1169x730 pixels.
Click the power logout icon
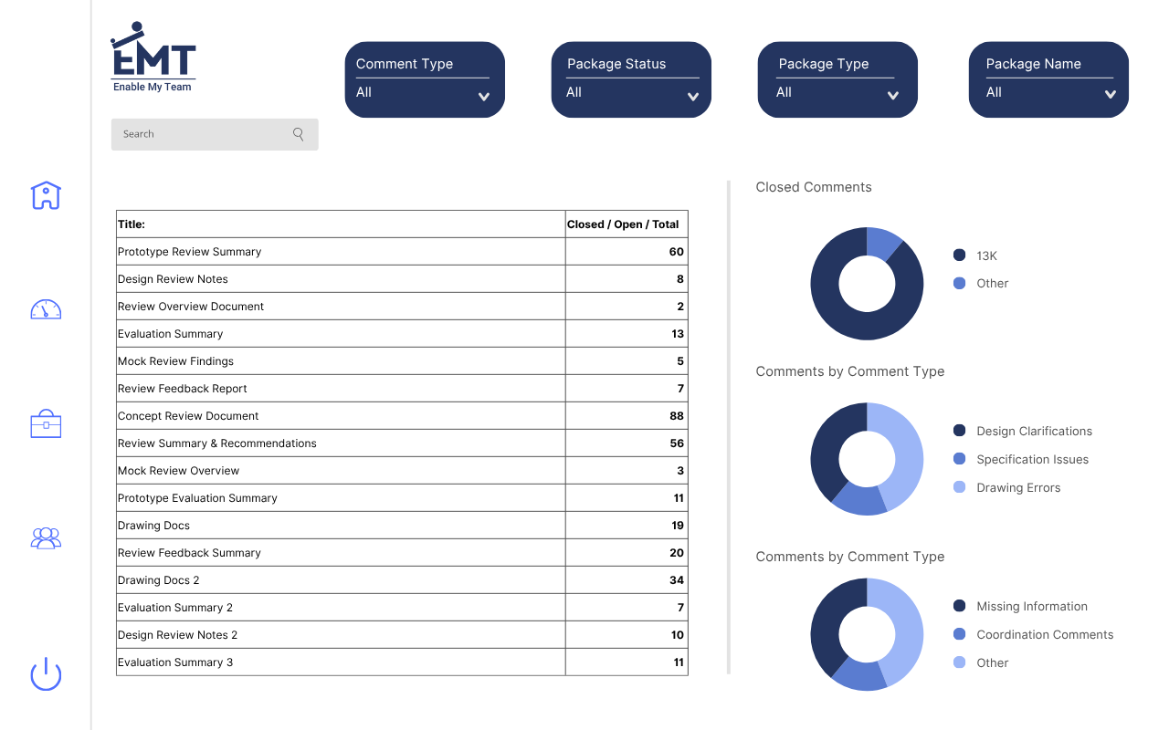pyautogui.click(x=46, y=674)
